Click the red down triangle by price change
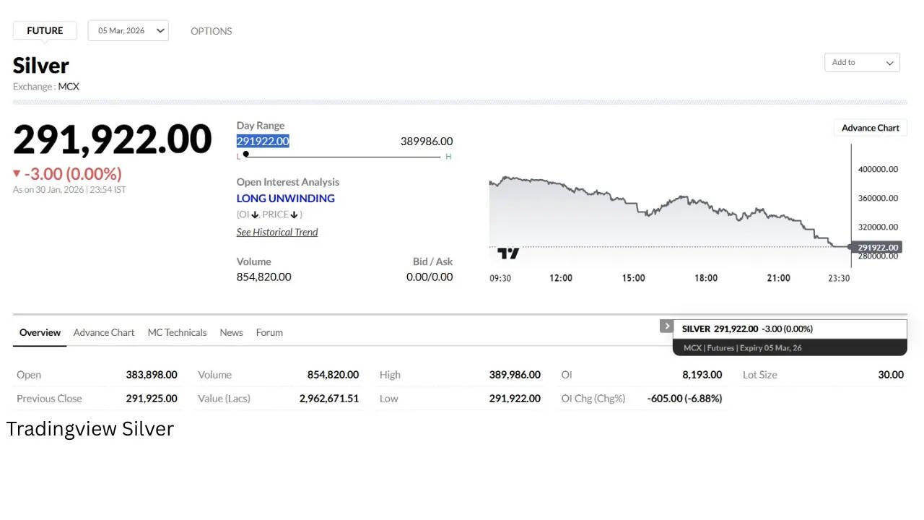The width and height of the screenshot is (924, 520). pos(17,173)
